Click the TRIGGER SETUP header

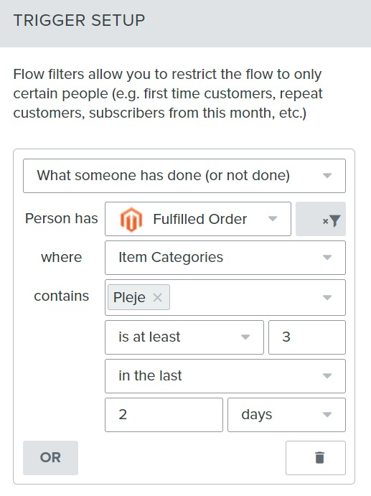[79, 20]
